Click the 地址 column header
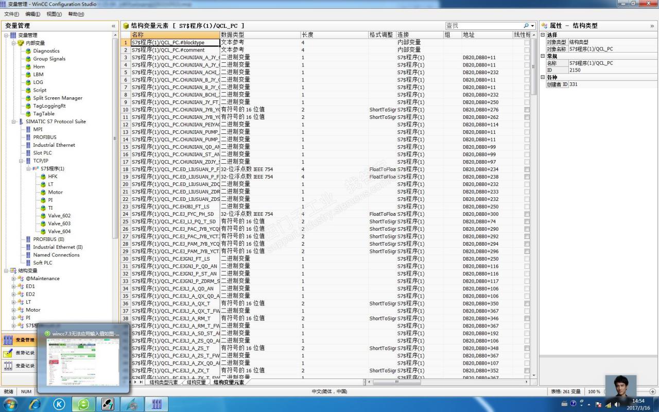The height and width of the screenshot is (412, 659). [x=487, y=35]
